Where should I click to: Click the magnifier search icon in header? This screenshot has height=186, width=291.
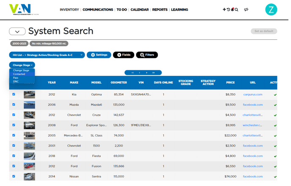[236, 10]
